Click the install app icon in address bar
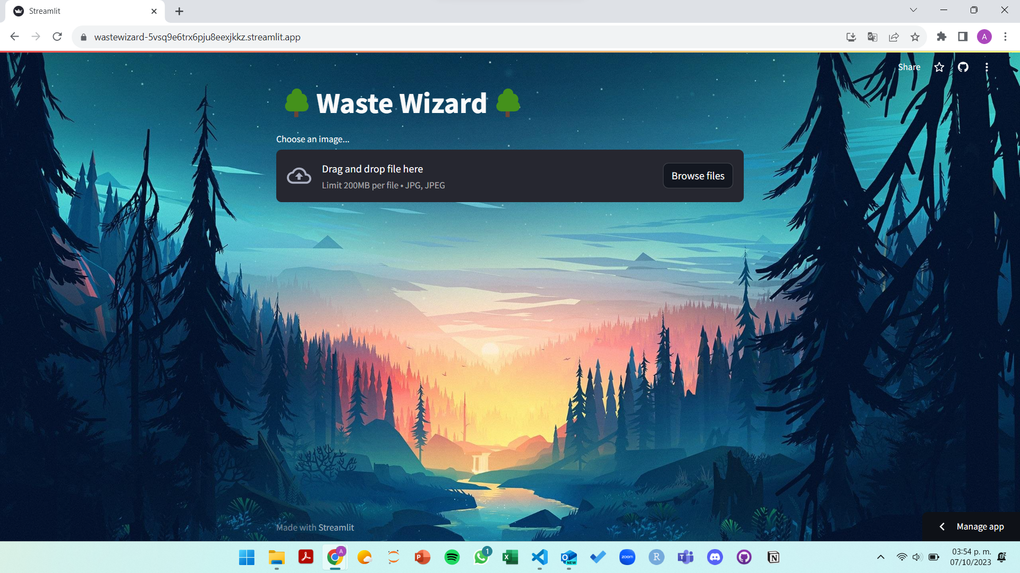Screen dimensions: 1020x573 851,37
